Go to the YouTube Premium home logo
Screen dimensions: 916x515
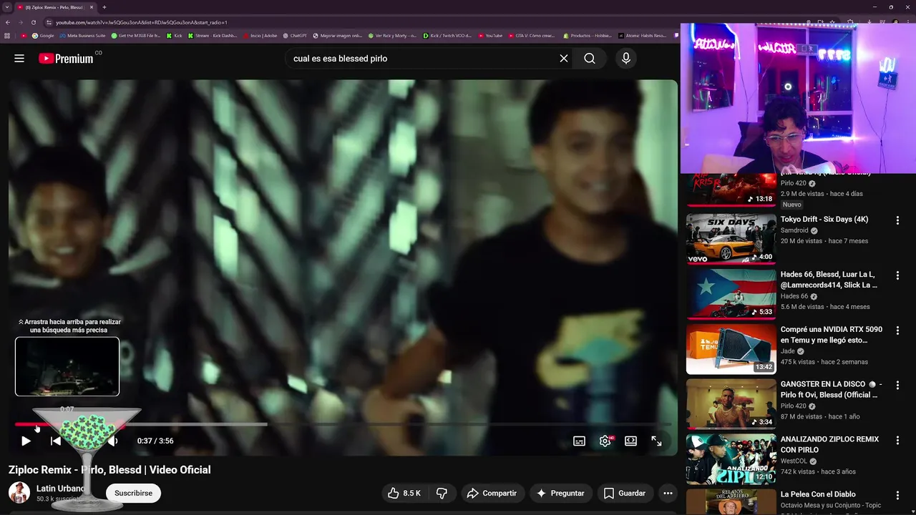pos(66,59)
